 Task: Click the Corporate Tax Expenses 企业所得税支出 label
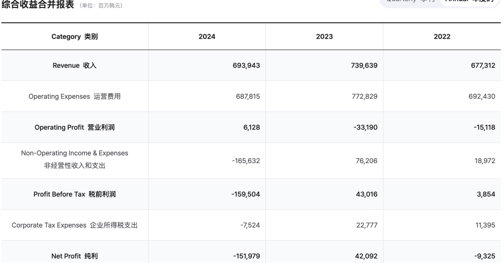75,225
